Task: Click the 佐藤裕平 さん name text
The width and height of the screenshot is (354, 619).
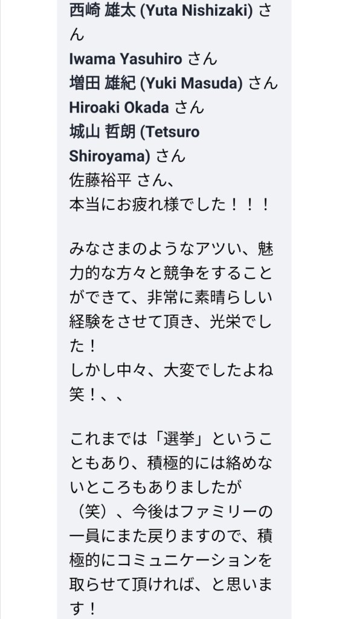Action: pos(122,180)
